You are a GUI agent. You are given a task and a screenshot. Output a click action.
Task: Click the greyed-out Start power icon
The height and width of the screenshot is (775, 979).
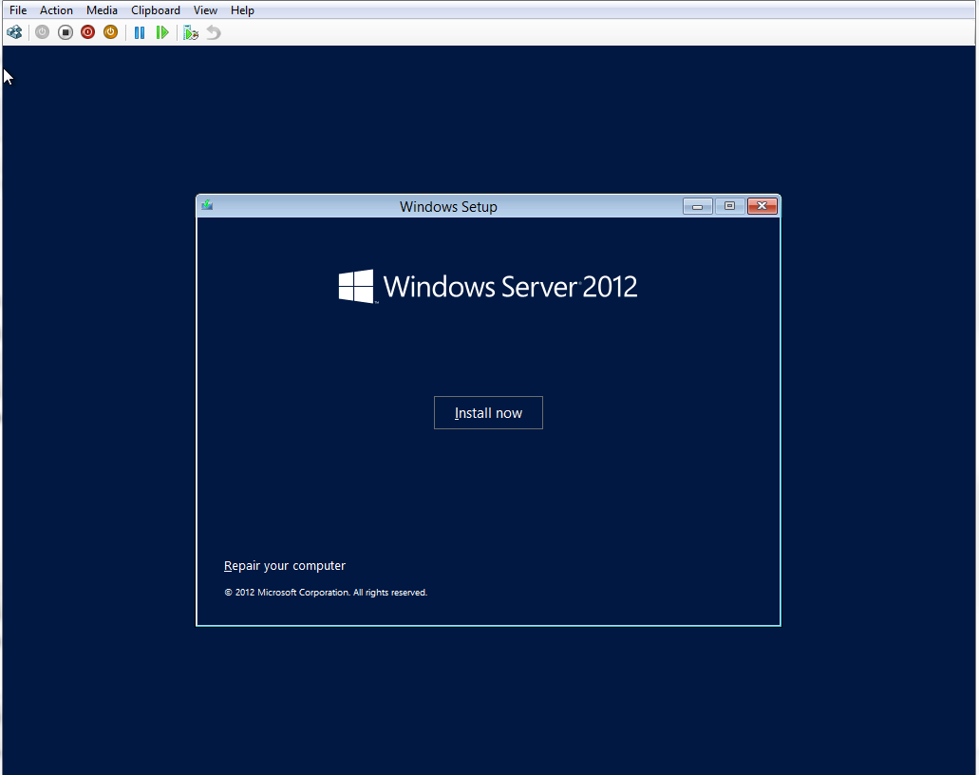[42, 32]
